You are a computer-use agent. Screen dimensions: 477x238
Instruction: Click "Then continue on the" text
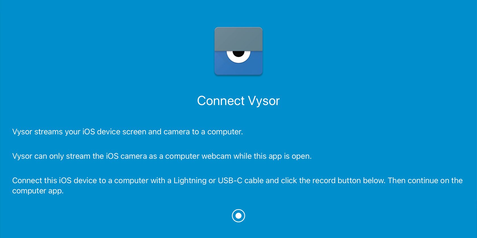(425, 180)
